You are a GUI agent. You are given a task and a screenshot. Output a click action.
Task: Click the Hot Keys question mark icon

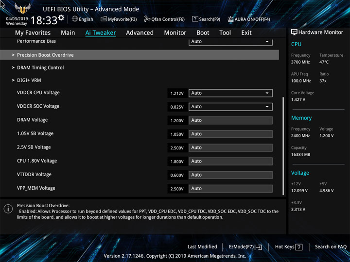299,247
